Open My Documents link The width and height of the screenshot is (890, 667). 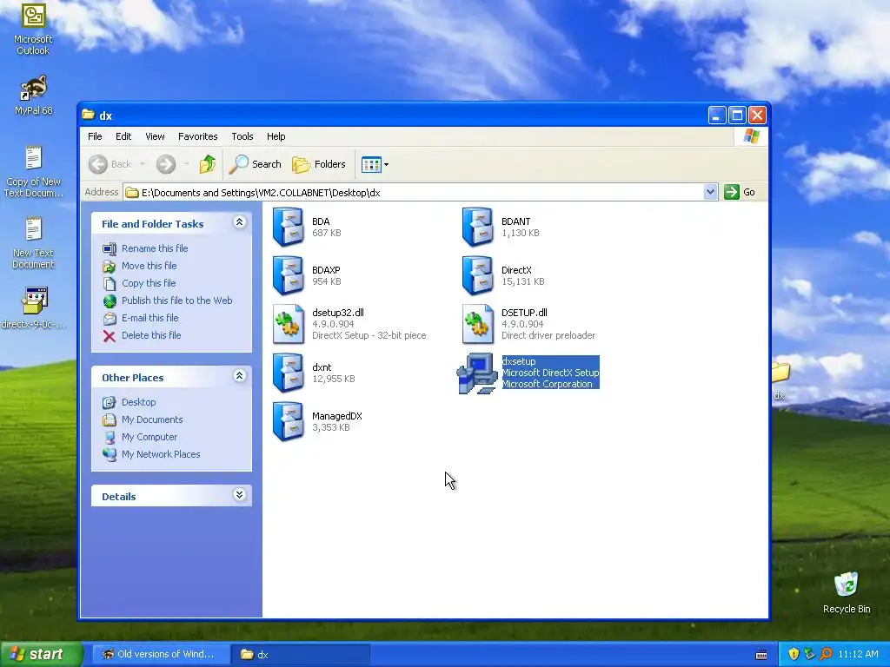[152, 419]
